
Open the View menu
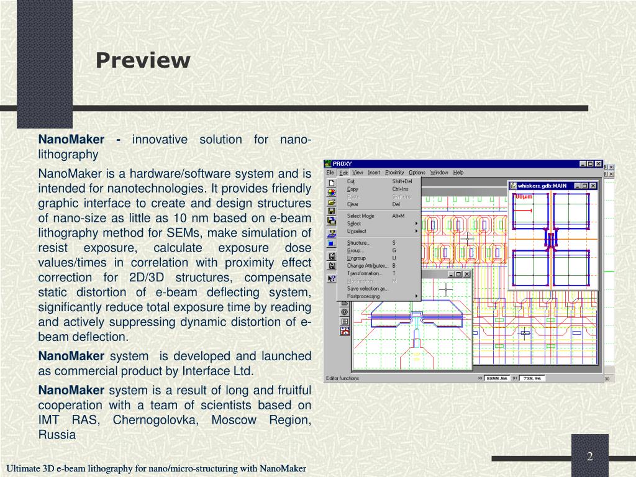tap(357, 173)
